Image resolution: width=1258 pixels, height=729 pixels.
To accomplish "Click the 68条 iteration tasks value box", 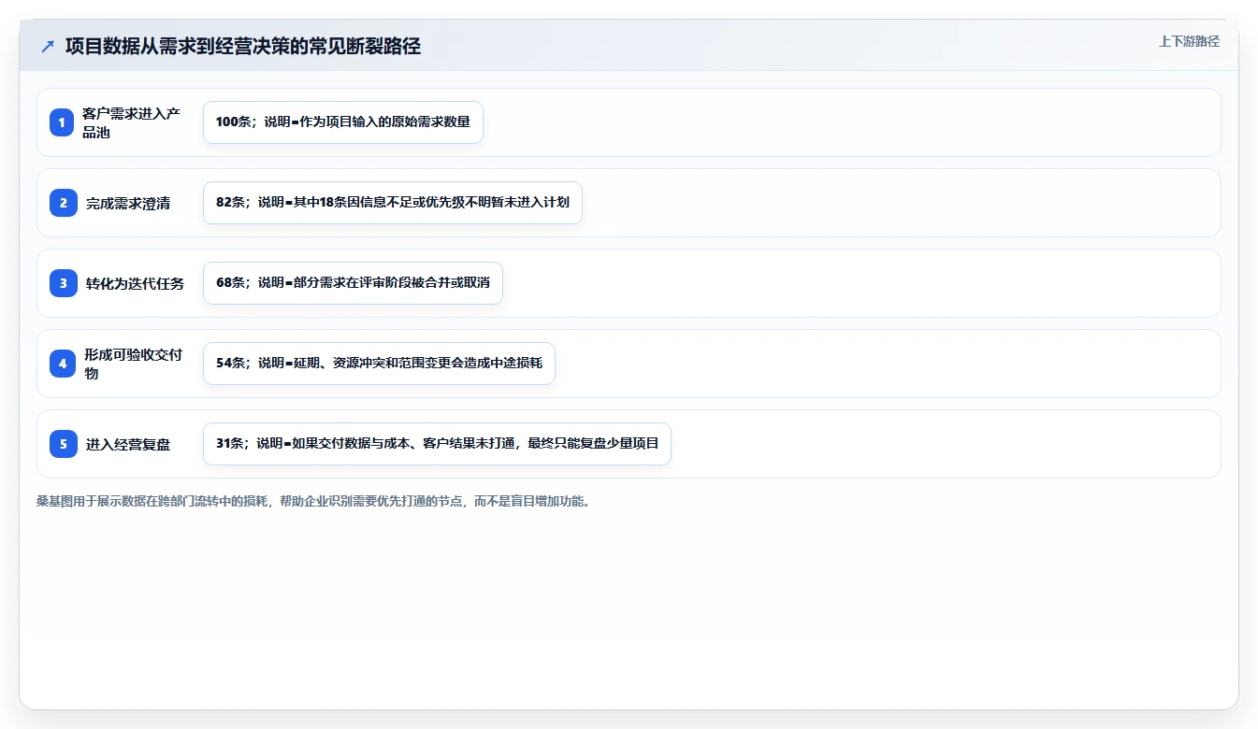I will click(x=353, y=283).
